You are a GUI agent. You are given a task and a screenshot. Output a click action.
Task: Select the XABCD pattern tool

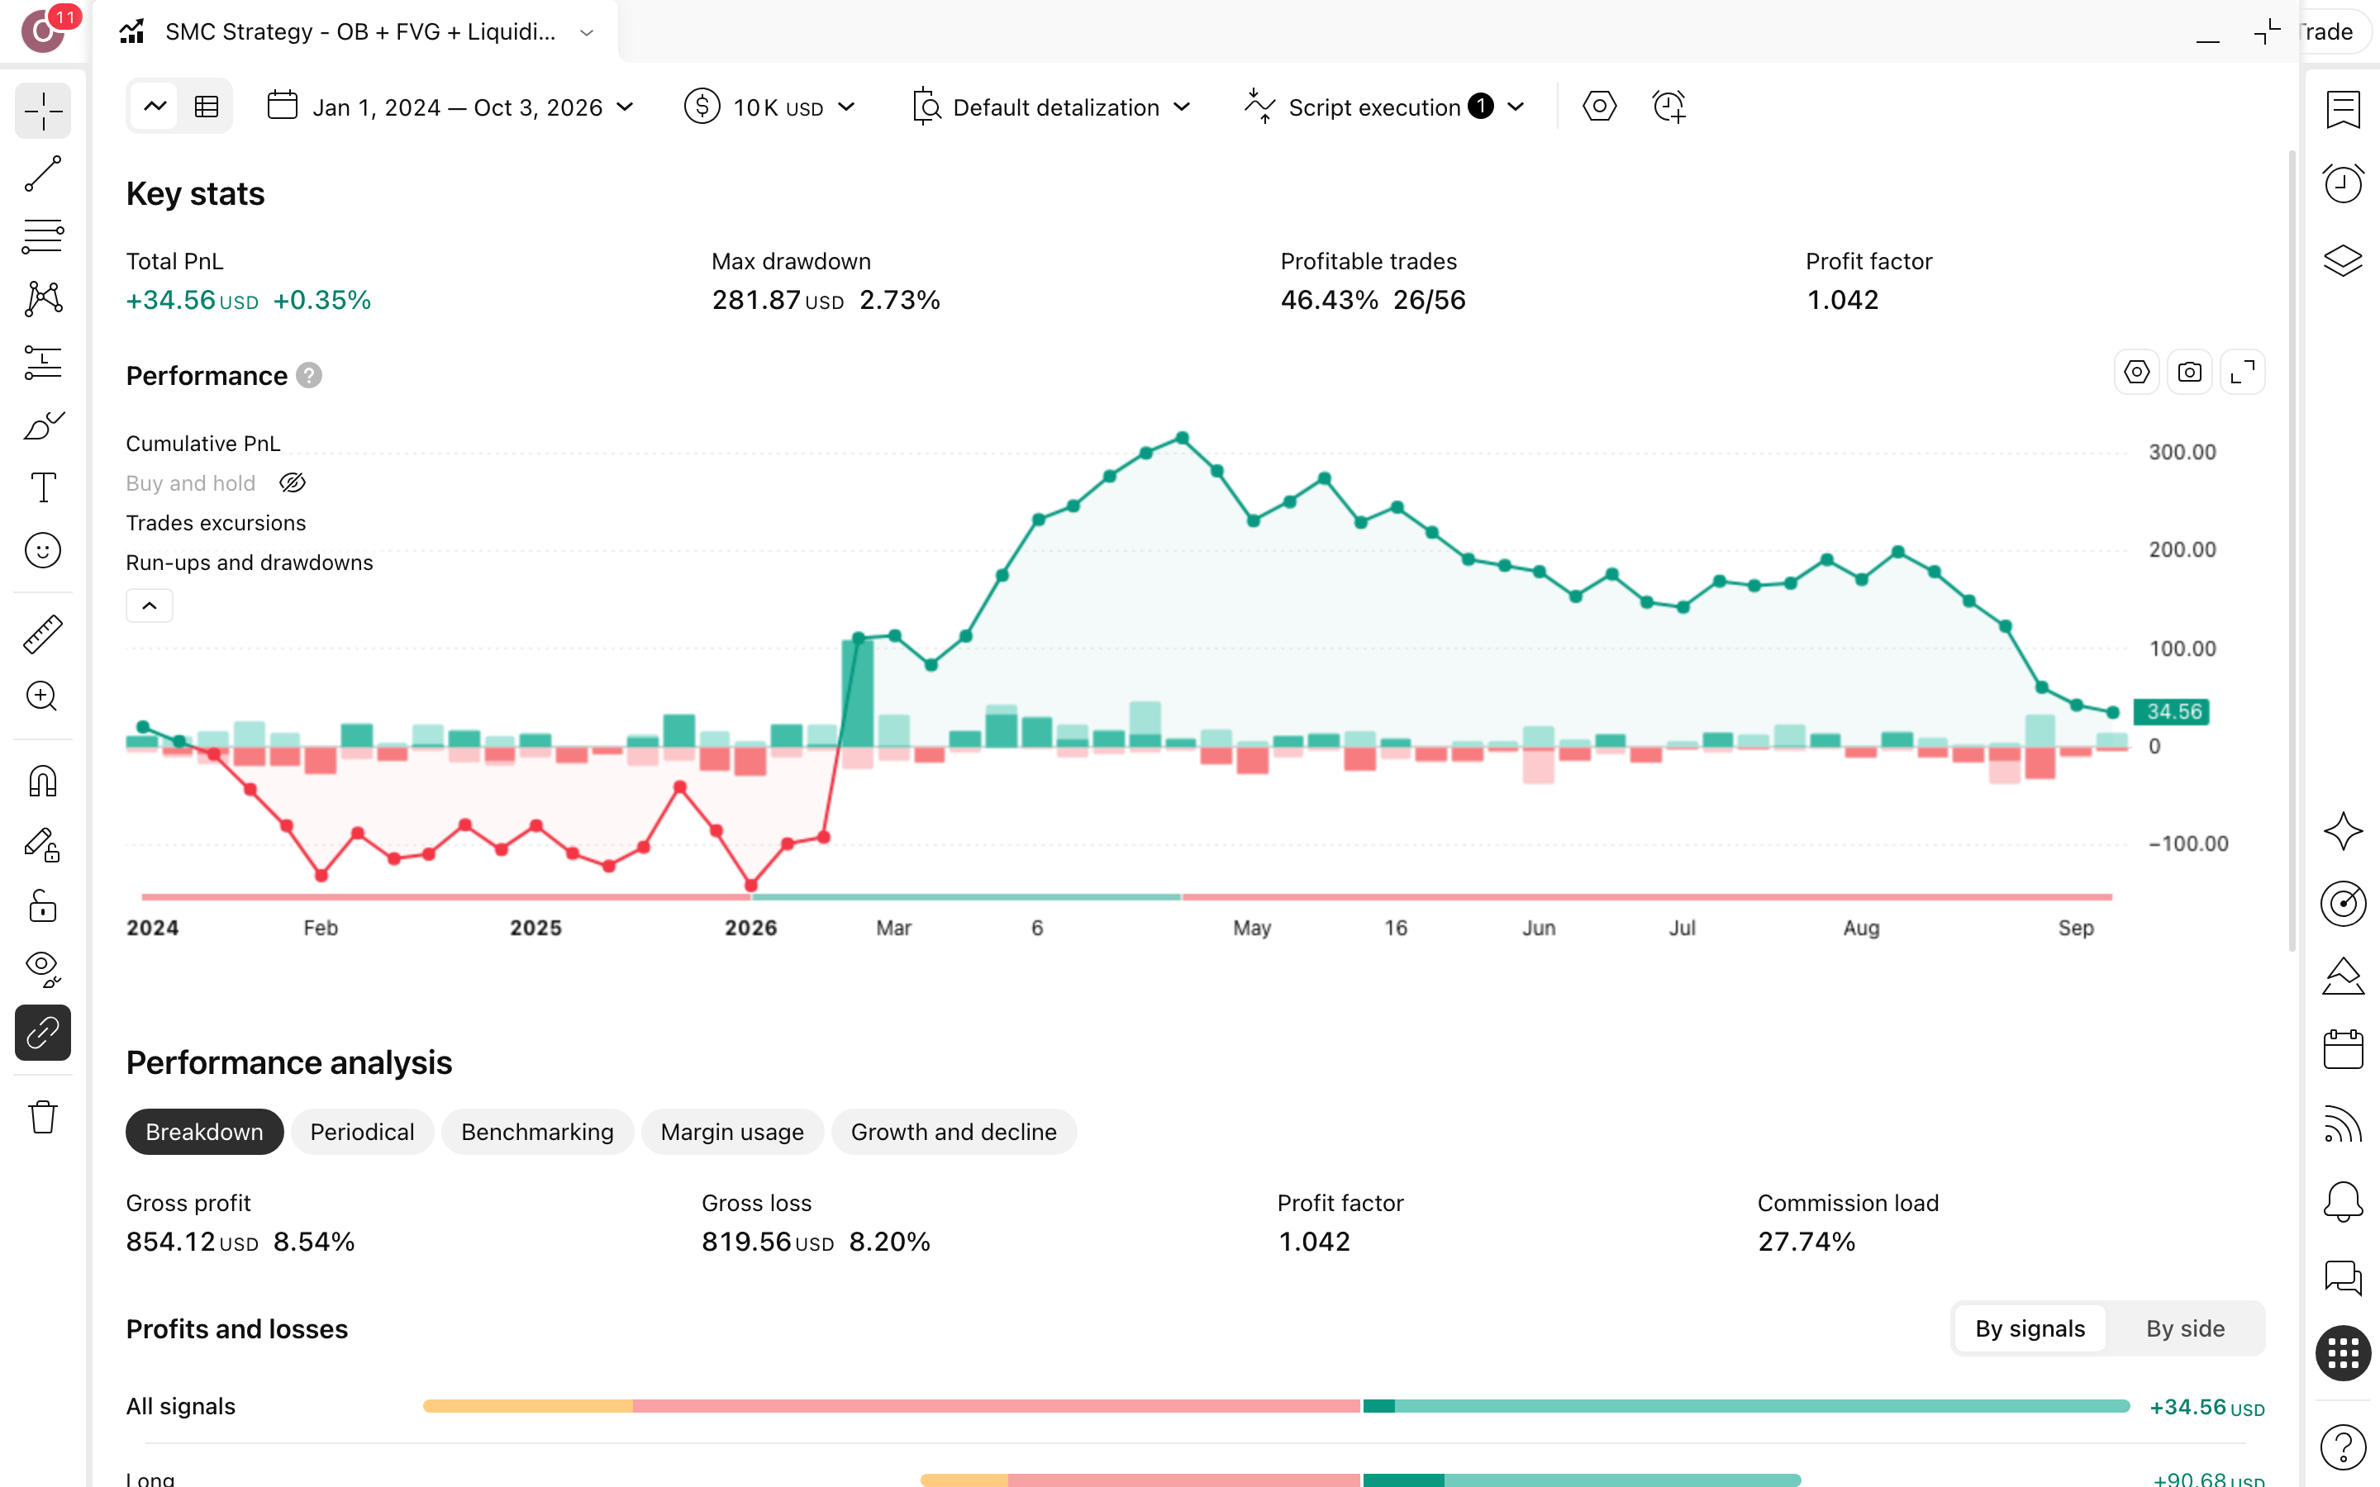click(x=42, y=299)
